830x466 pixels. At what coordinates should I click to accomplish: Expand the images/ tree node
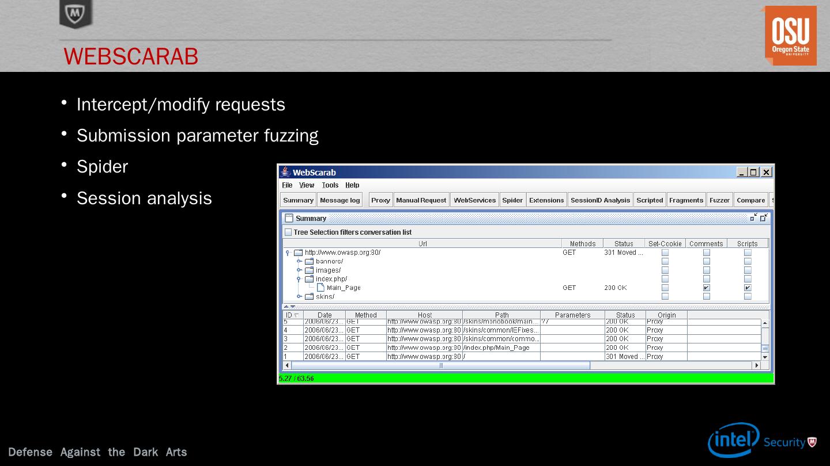(299, 270)
